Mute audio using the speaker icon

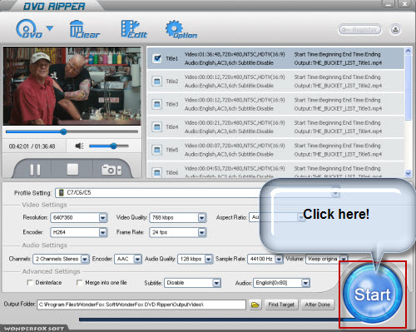[x=79, y=146]
